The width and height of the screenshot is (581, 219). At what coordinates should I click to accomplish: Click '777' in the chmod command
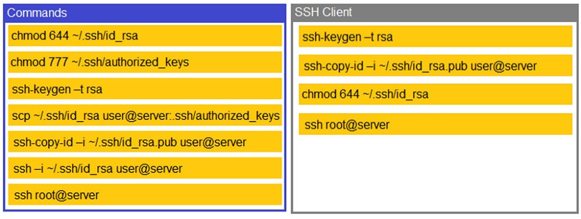[x=58, y=62]
